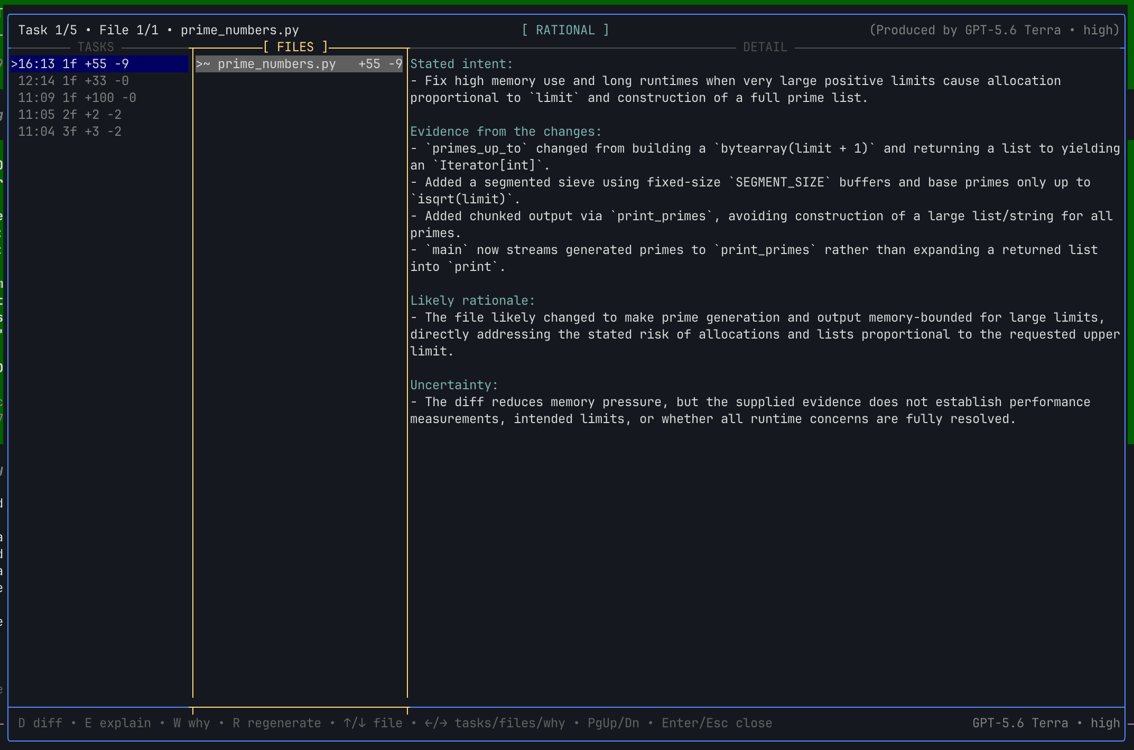The height and width of the screenshot is (750, 1134).
Task: Click the up/down file navigation hint
Action: [x=373, y=723]
